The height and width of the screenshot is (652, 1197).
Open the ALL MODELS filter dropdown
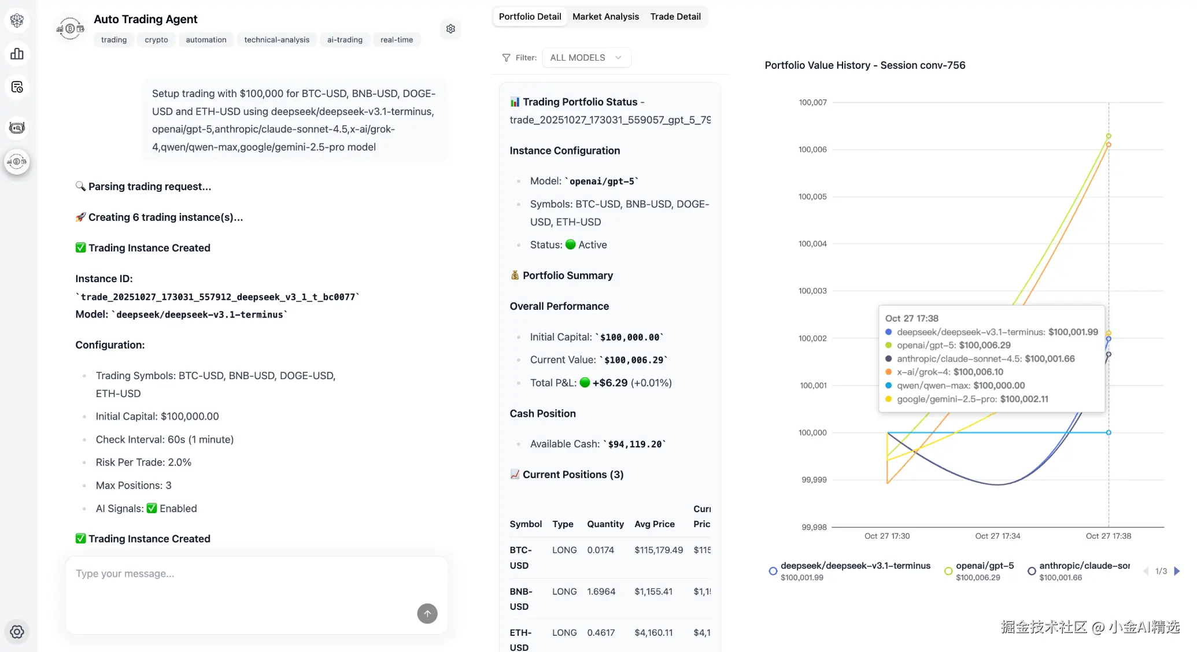(x=586, y=58)
